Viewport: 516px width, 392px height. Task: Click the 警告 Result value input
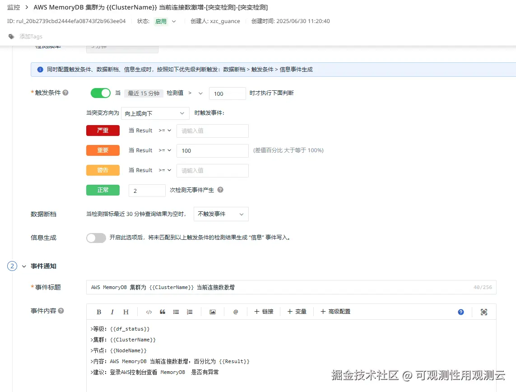[213, 171]
